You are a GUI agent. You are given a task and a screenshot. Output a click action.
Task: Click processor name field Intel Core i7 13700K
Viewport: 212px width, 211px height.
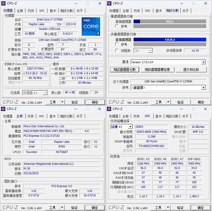pos(50,19)
